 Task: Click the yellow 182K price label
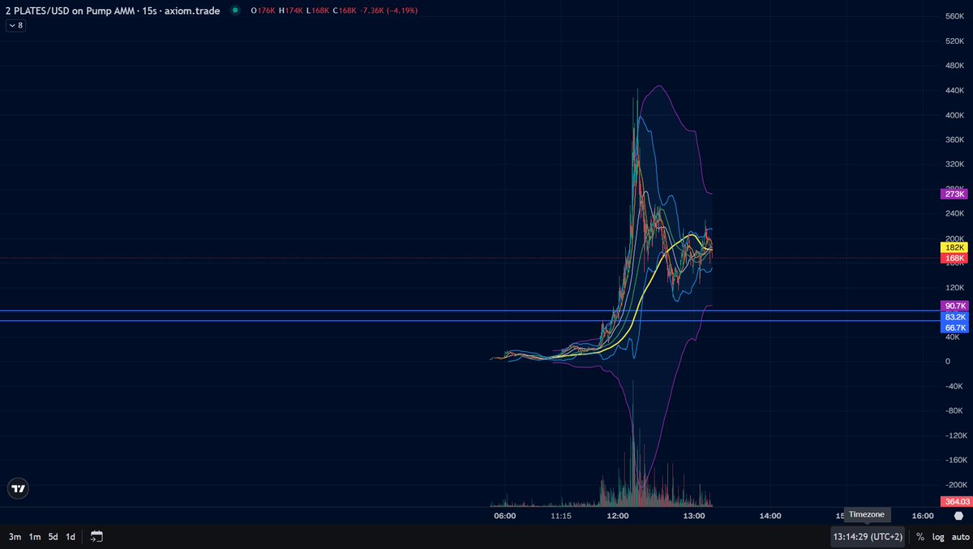[954, 247]
